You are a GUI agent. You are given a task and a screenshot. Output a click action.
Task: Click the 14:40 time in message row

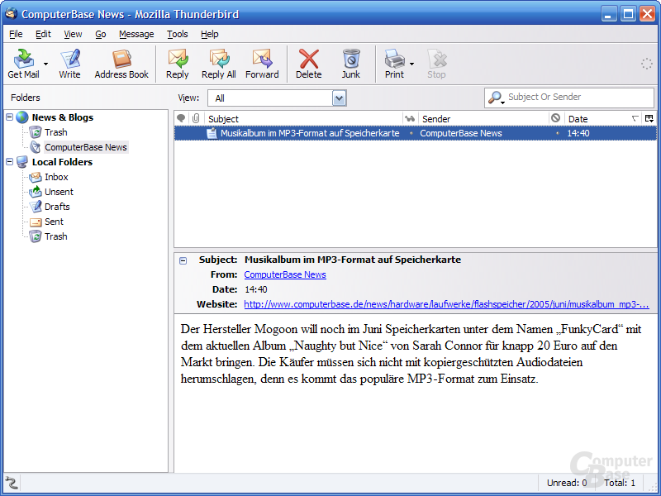point(578,133)
